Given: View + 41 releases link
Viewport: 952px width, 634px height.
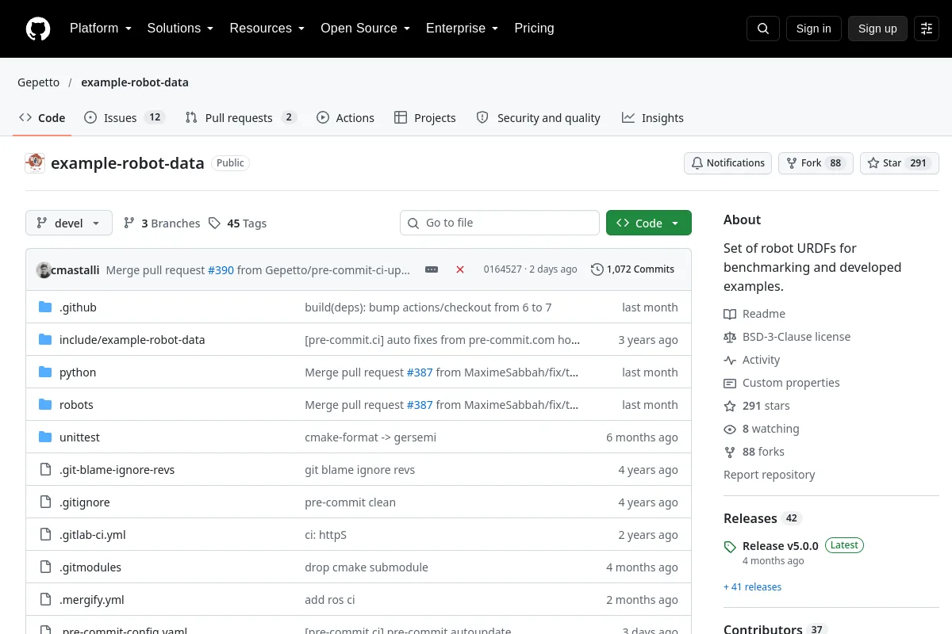Looking at the screenshot, I should [752, 587].
